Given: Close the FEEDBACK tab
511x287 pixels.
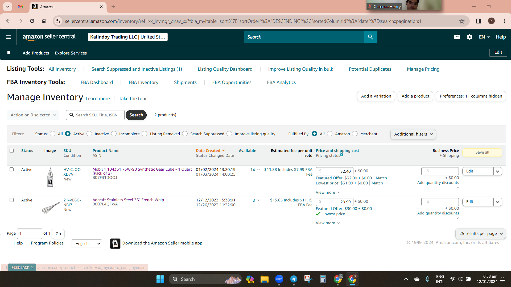Looking at the screenshot, I should pos(32,267).
